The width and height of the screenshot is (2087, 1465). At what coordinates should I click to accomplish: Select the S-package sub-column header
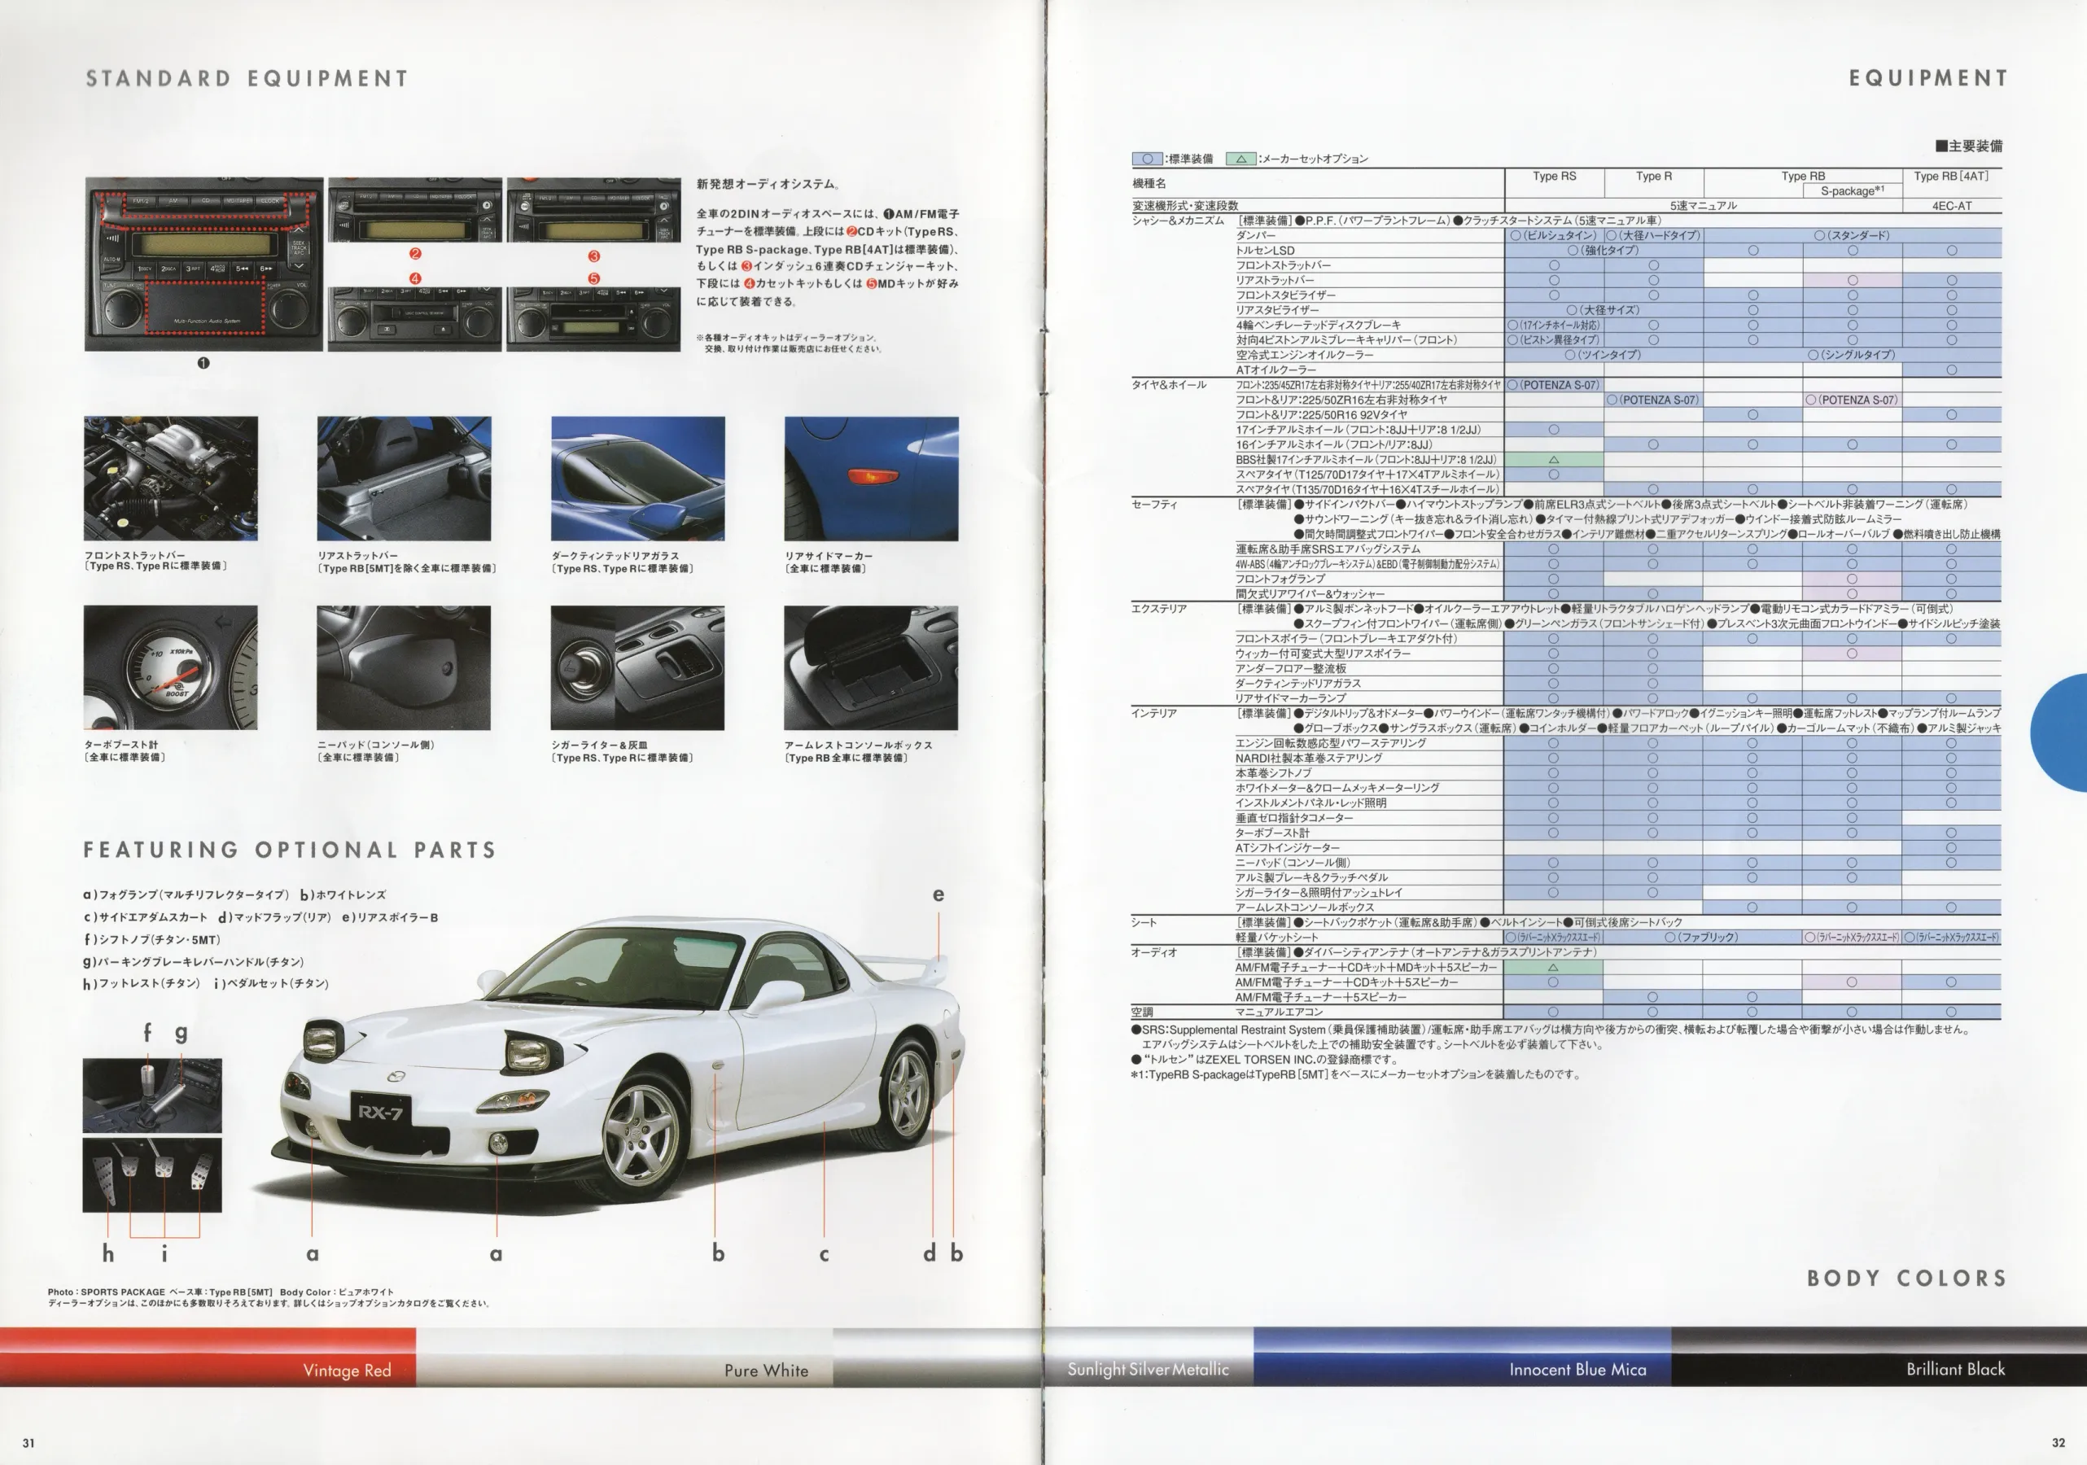click(x=1852, y=190)
